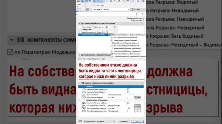Viewport: 222px width, 124px height.
Task: Click the '0.15 мм' pen weight value
Action: [x=111, y=97]
